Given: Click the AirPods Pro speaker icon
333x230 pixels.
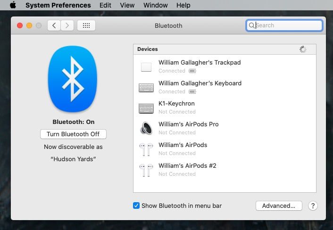Looking at the screenshot, I should point(146,129).
